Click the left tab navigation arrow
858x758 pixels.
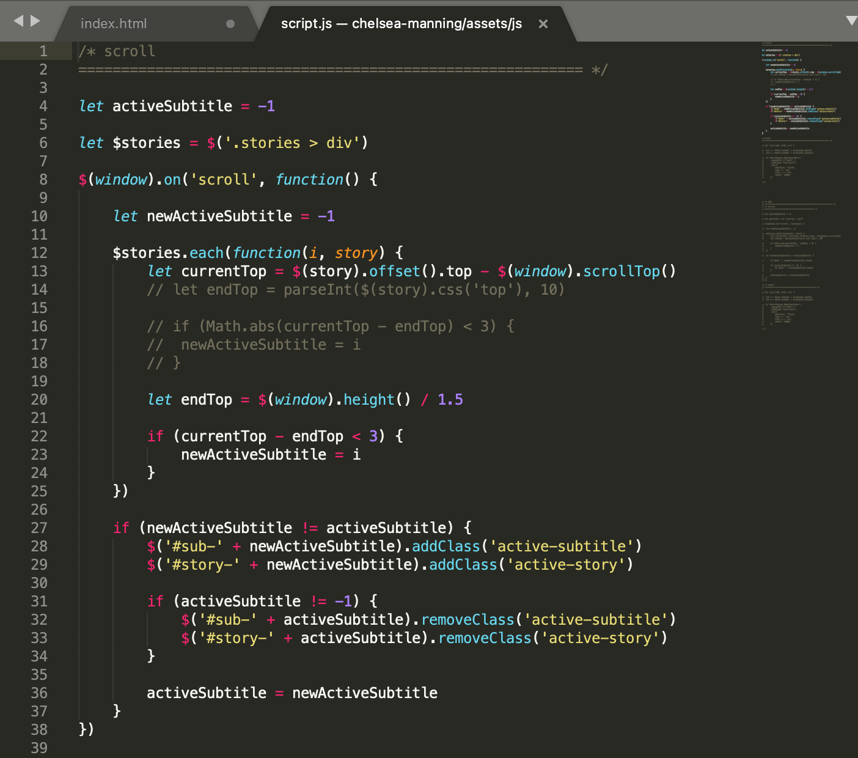click(x=18, y=21)
